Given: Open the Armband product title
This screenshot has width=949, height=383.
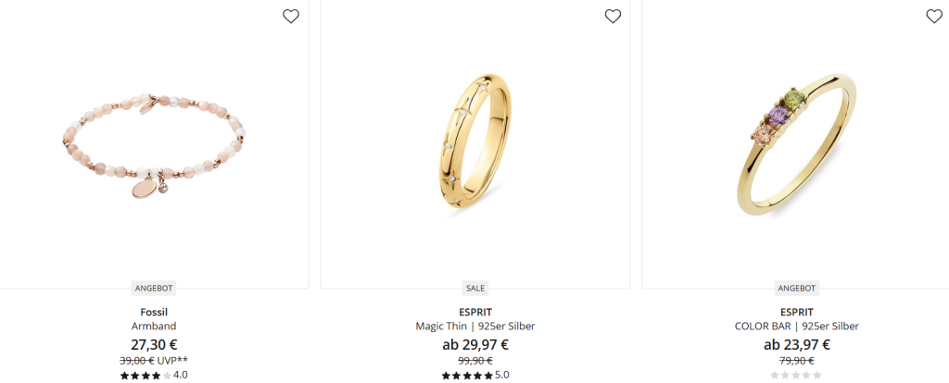Looking at the screenshot, I should pyautogui.click(x=154, y=327).
